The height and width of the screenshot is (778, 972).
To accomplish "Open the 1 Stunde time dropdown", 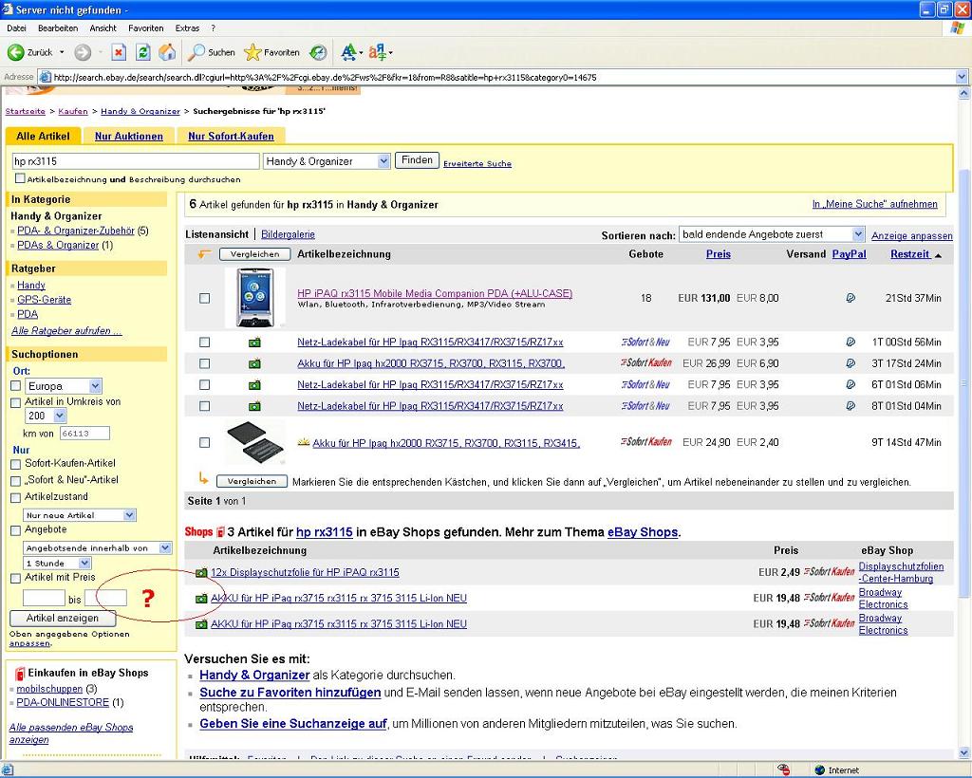I will click(x=58, y=563).
